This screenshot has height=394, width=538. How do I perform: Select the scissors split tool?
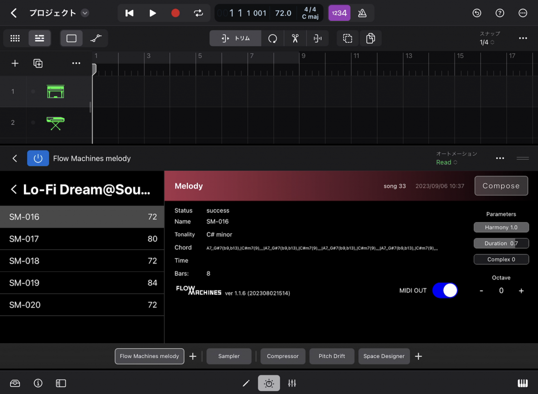295,38
